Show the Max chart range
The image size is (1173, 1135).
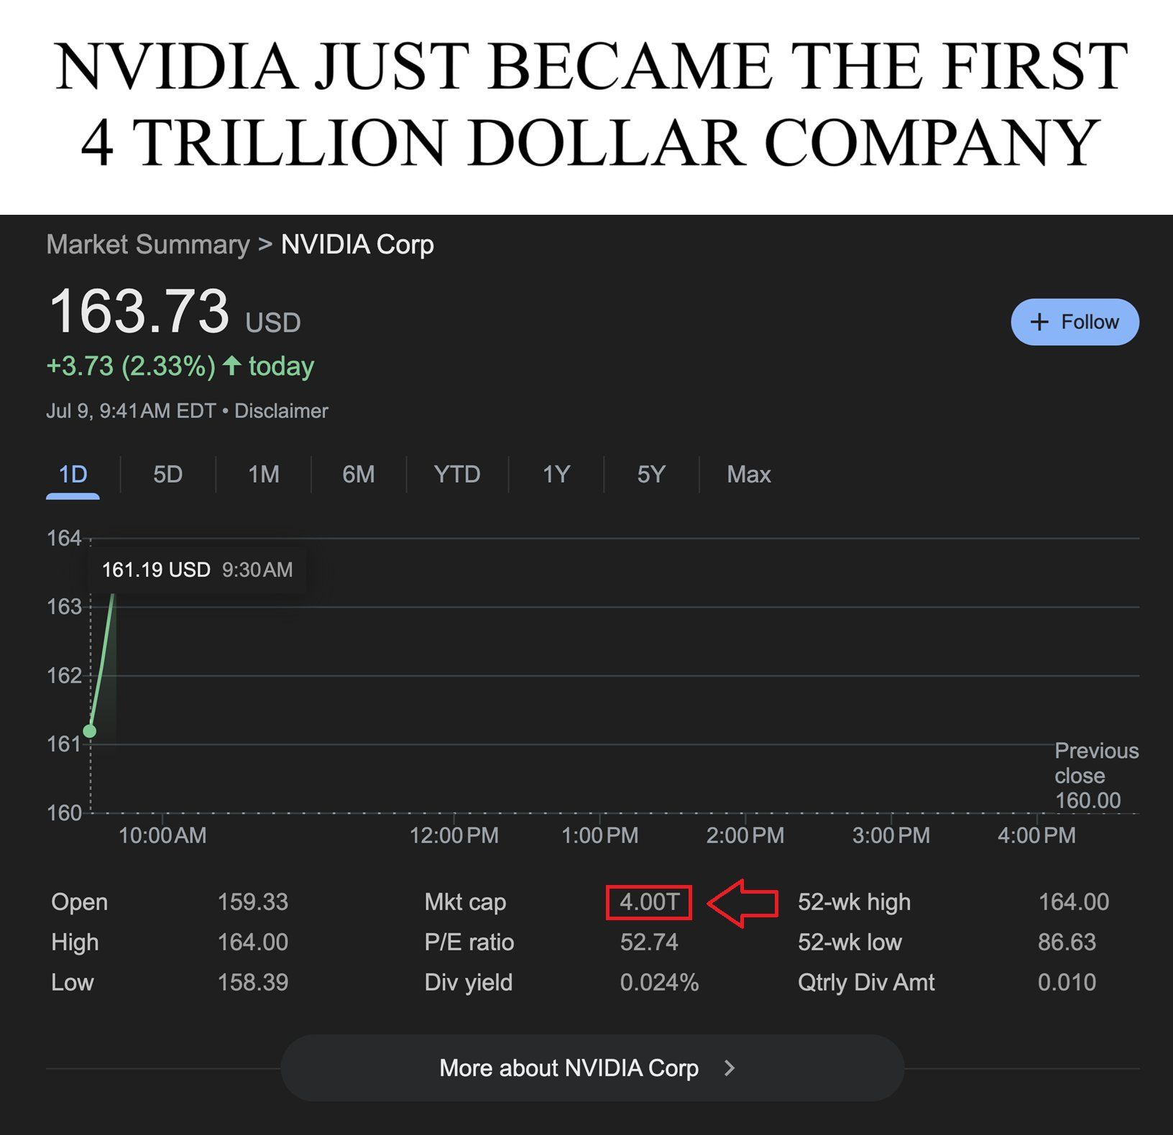click(x=748, y=475)
